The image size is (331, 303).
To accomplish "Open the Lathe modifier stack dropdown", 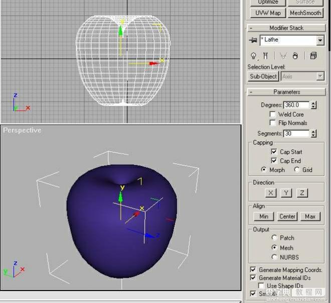I will coord(320,40).
